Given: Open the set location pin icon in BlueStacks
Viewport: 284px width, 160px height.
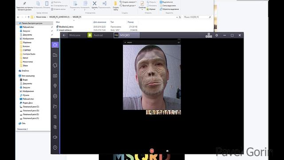Looking at the screenshot, I should (55, 86).
